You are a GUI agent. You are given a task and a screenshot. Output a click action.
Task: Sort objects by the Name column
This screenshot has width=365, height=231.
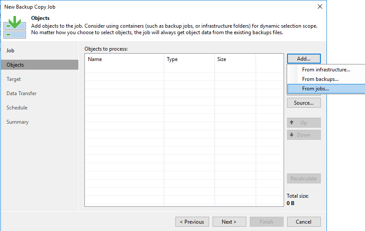tap(124, 59)
